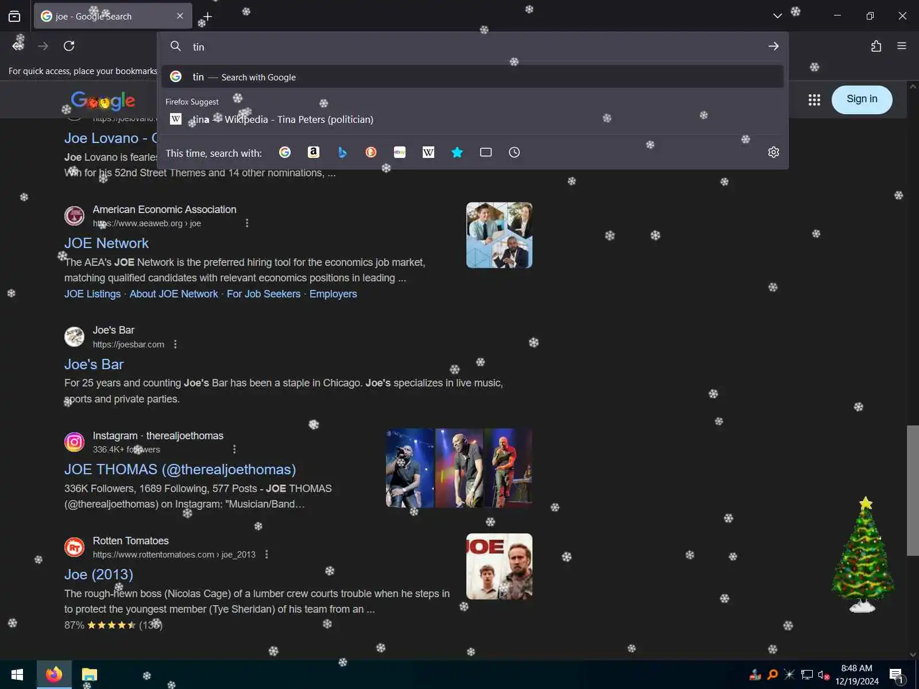The height and width of the screenshot is (689, 919).
Task: Select 'tin — Search with Google' suggestion
Action: (472, 77)
